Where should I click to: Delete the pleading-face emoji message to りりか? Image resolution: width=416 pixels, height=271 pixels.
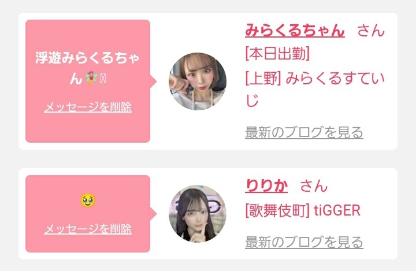pyautogui.click(x=88, y=229)
